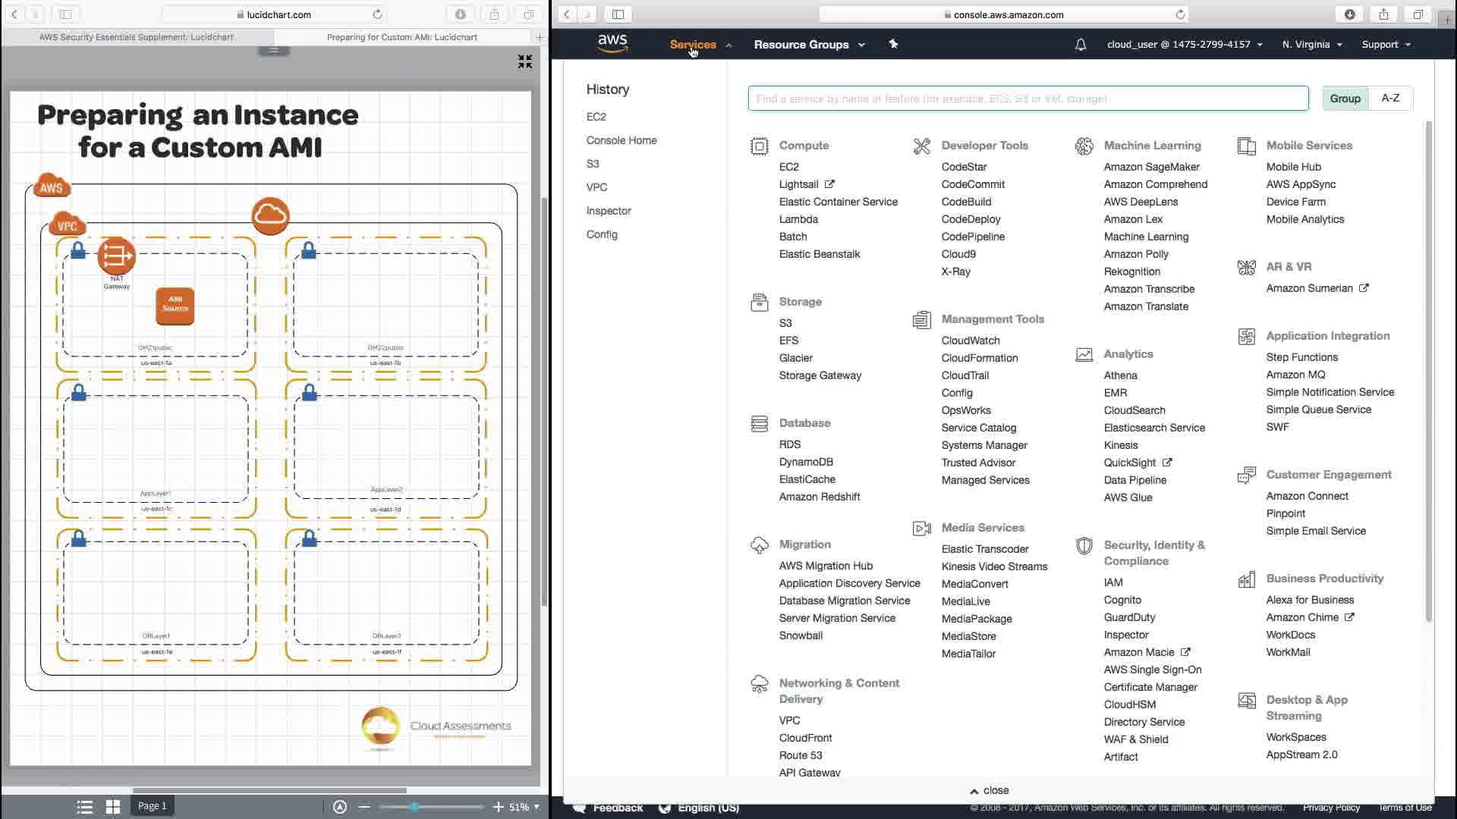Screen dimensions: 1457x819
Task: Switch services view to A-Z
Action: point(1390,99)
